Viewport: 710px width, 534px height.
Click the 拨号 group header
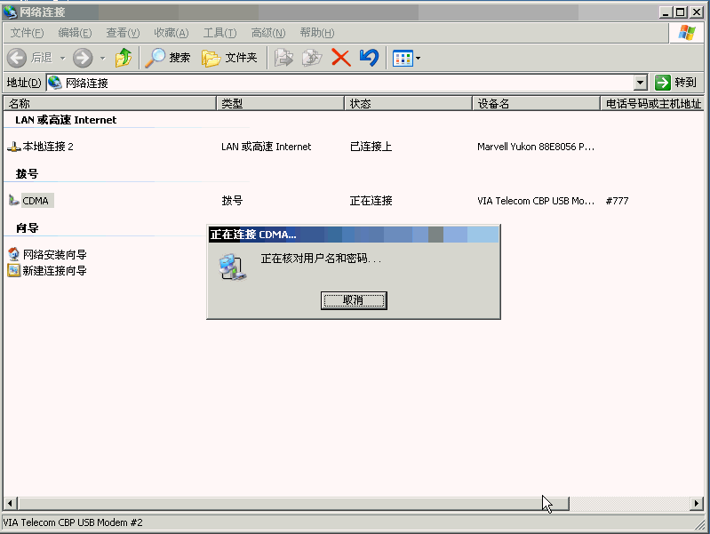pyautogui.click(x=27, y=174)
